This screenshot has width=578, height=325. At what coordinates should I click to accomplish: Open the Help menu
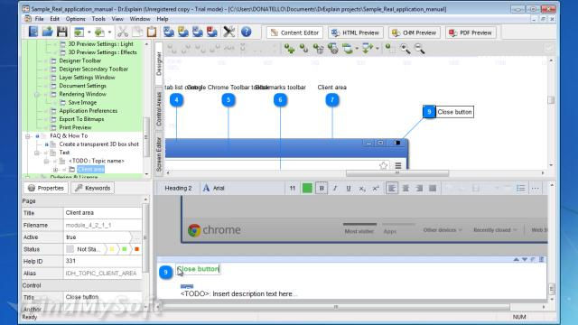[x=163, y=19]
